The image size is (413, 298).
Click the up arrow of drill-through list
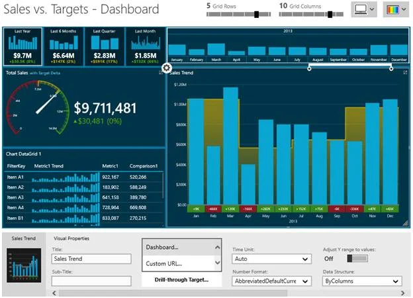coord(217,247)
